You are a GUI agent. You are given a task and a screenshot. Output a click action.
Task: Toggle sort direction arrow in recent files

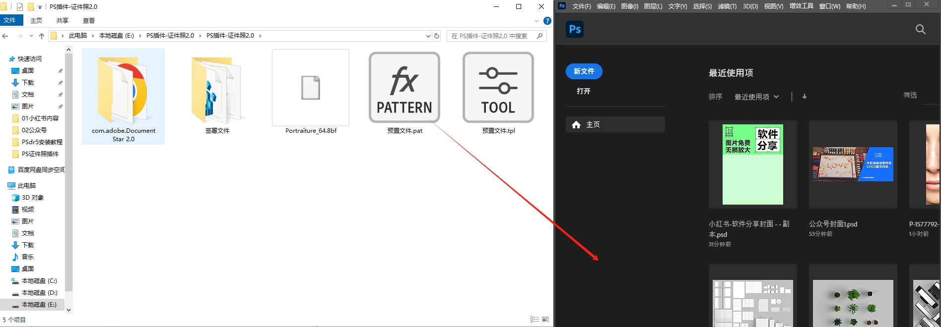805,97
